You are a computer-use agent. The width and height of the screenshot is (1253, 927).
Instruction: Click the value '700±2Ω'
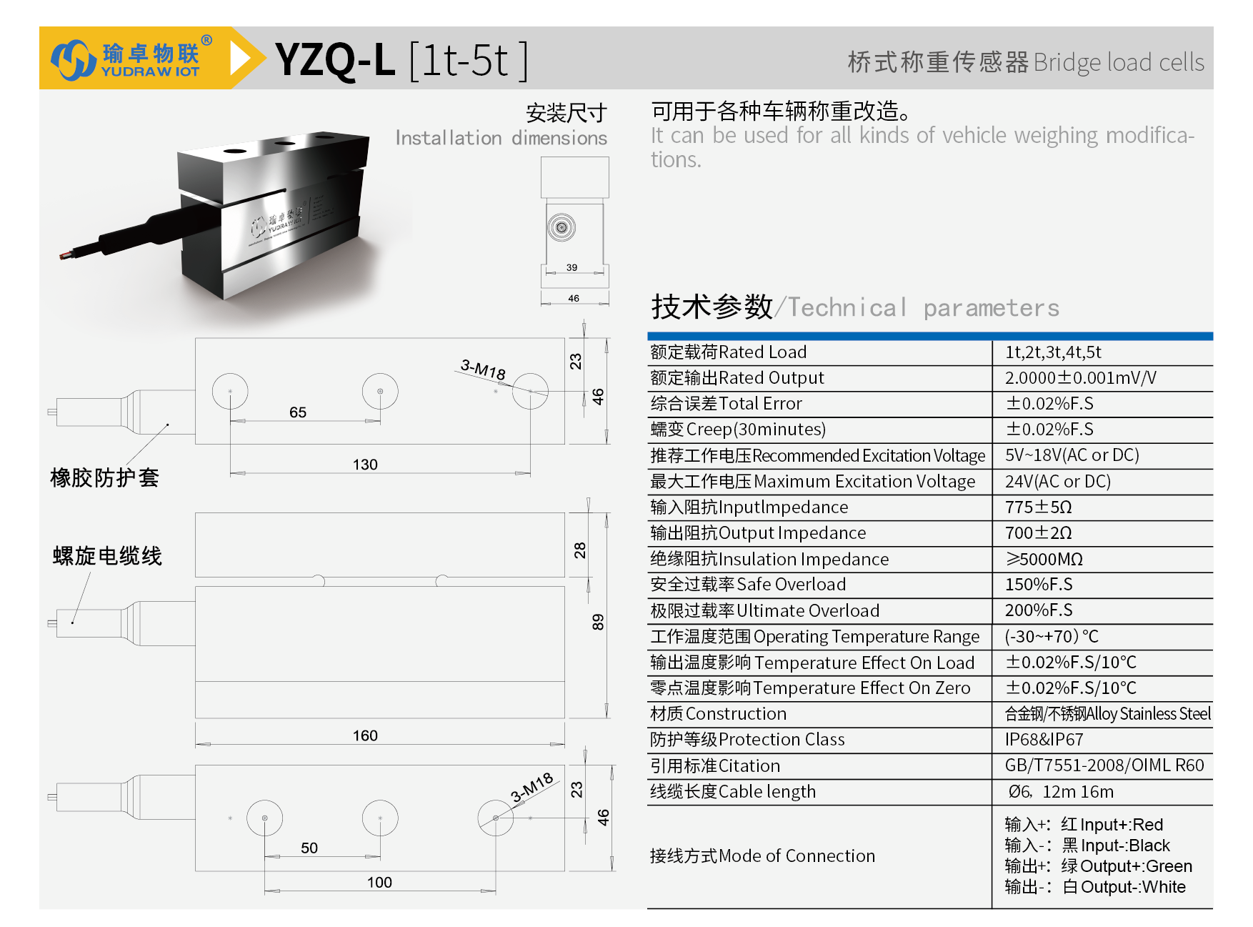coord(1038,532)
